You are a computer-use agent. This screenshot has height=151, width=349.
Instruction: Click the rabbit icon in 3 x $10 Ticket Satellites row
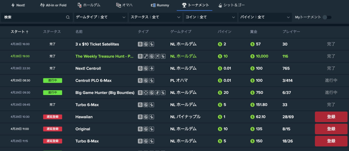point(152,44)
